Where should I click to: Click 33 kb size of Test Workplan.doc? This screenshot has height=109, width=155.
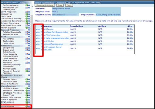tap(130, 35)
